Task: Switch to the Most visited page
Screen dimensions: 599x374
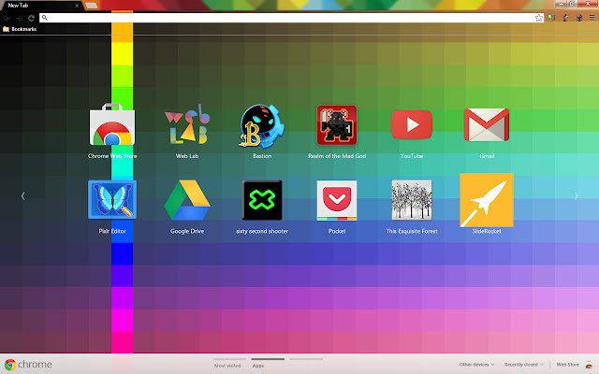Action: (227, 366)
